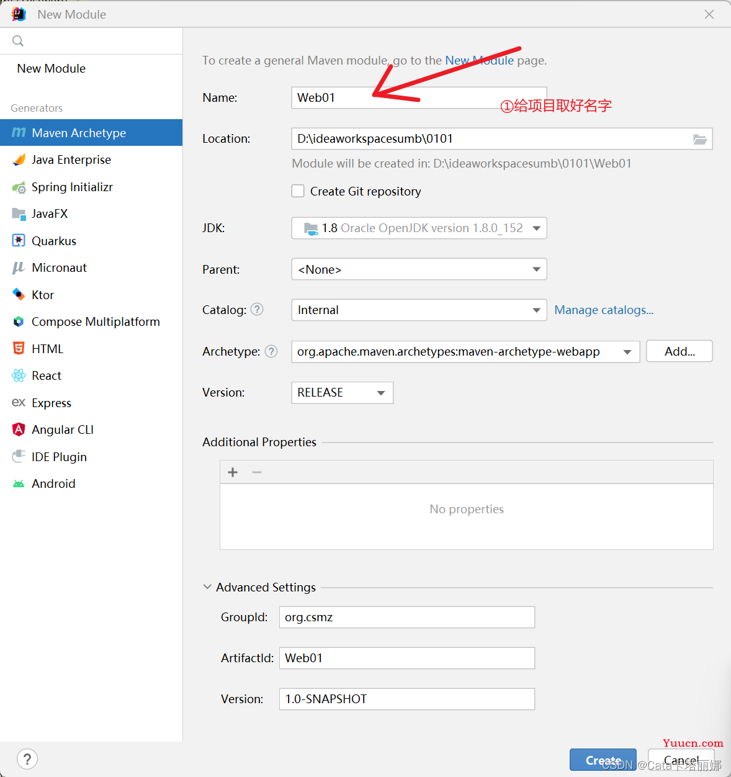Click the Java Enterprise icon
731x777 pixels.
[19, 159]
